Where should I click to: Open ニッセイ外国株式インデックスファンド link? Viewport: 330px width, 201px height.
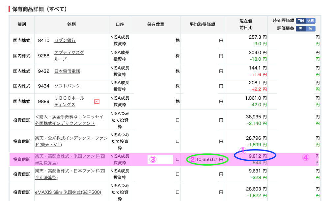[69, 120]
